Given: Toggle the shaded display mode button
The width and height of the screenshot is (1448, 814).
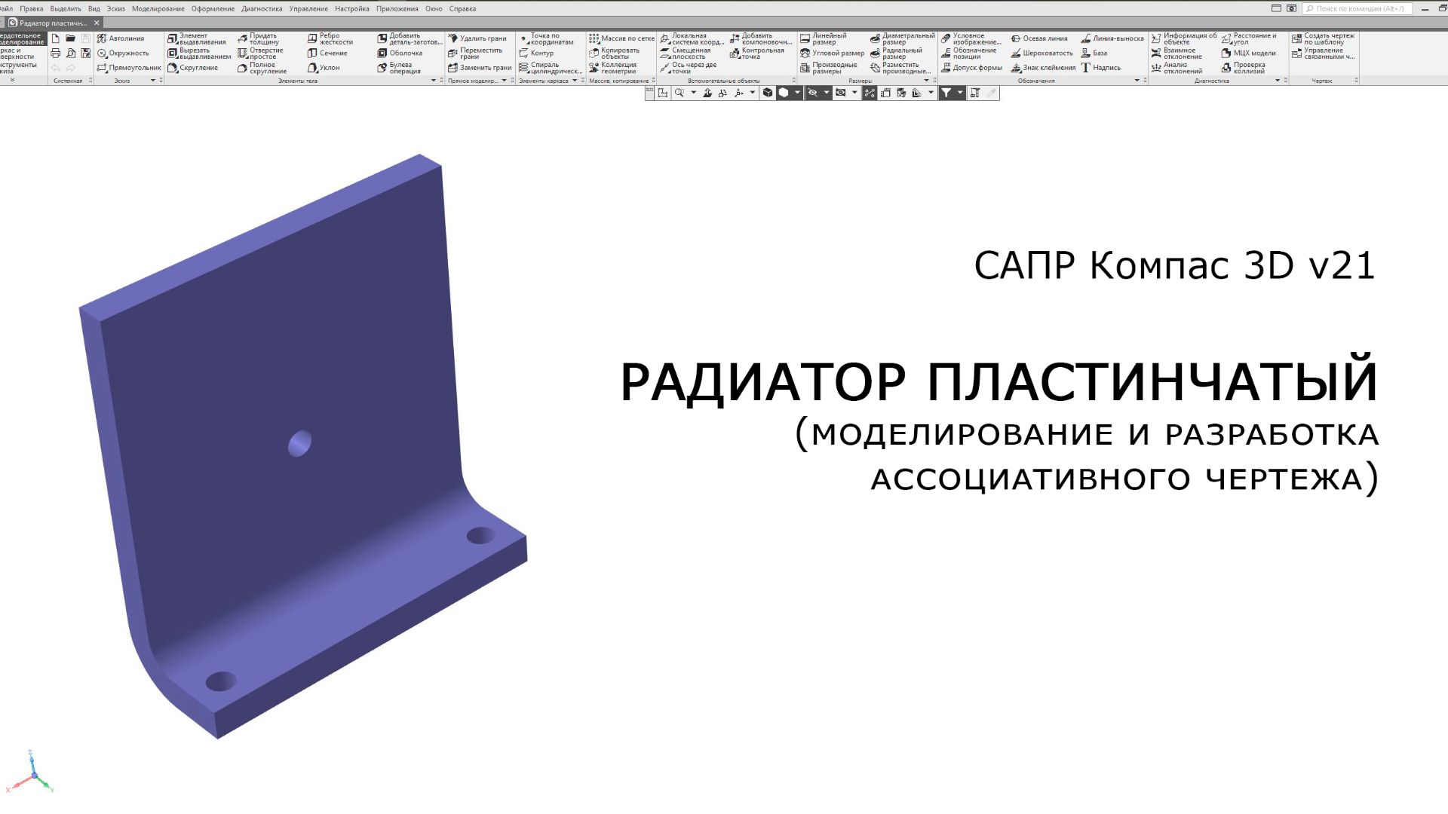Looking at the screenshot, I should point(784,93).
